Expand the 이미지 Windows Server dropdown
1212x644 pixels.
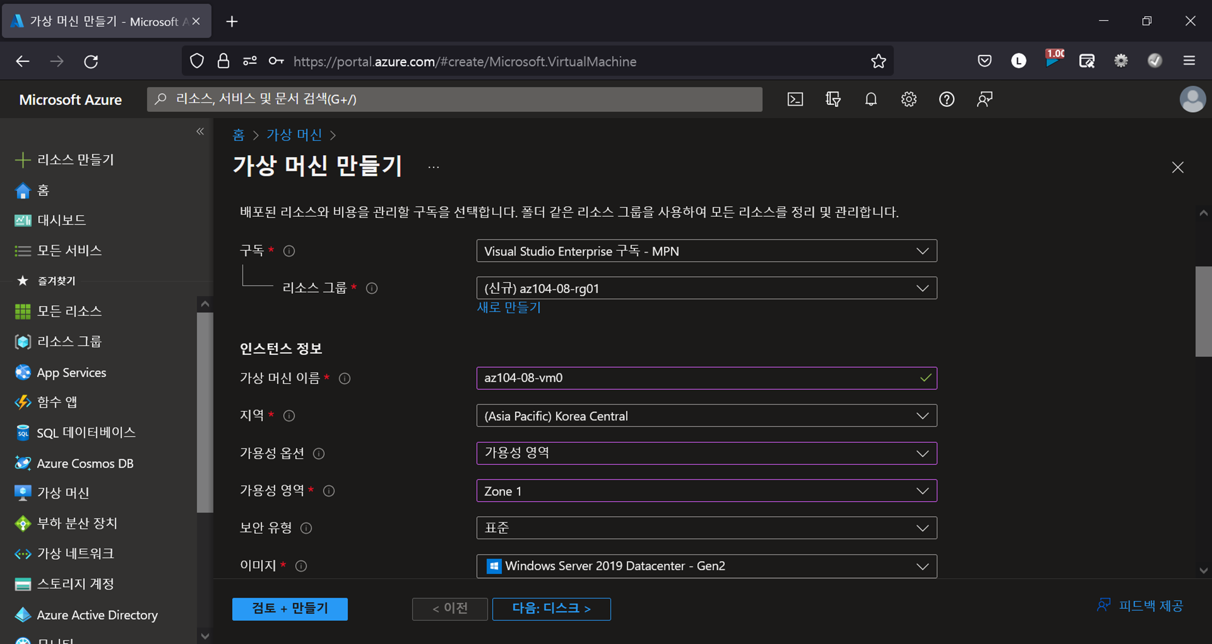point(707,566)
